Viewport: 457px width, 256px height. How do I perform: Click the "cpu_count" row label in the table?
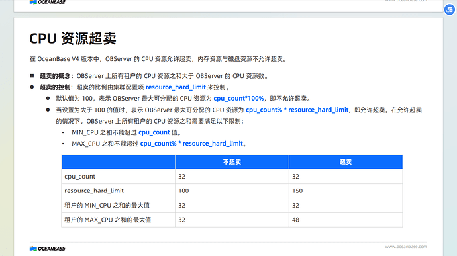pyautogui.click(x=80, y=177)
